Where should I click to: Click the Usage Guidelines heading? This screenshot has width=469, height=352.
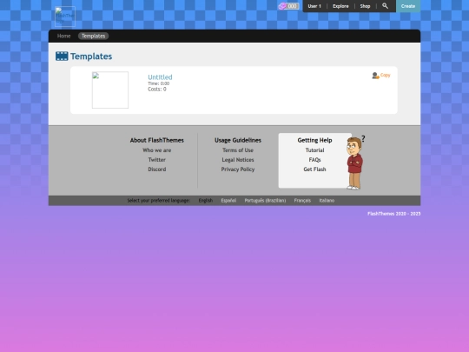click(238, 140)
